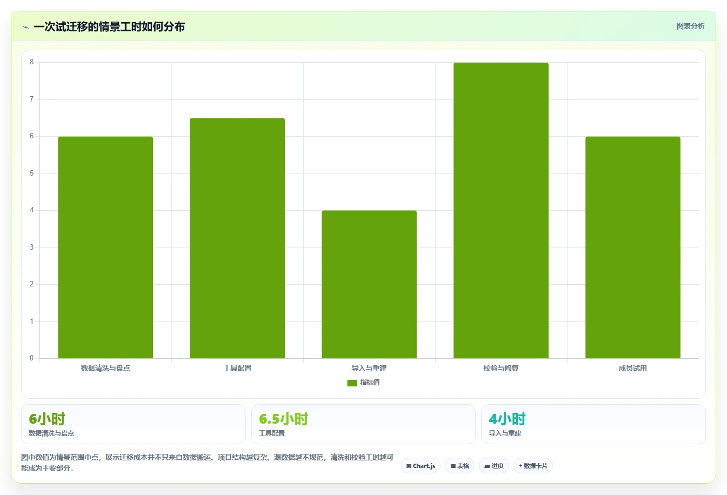Screen dimensions: 727x495
Task: Click the 工具配置 axis label
Action: (237, 368)
